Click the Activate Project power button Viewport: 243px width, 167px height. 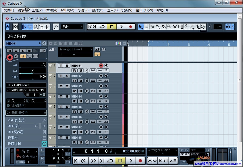pyautogui.click(x=8, y=27)
